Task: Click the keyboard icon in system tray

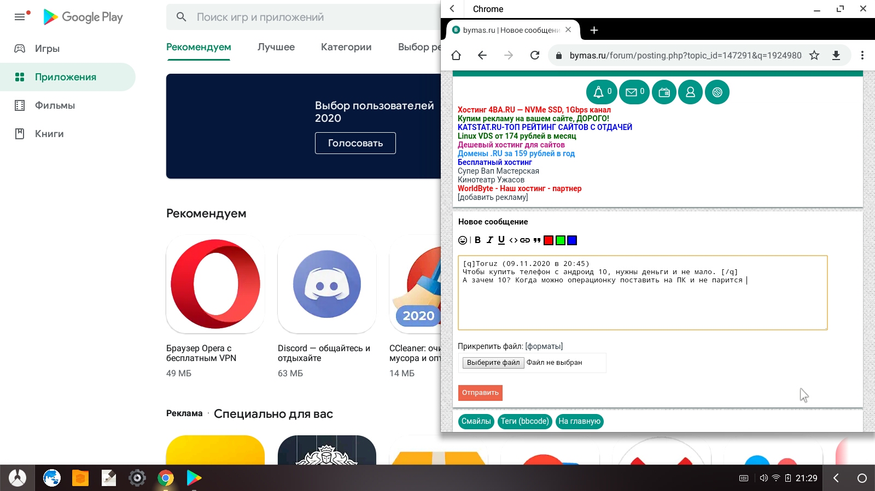Action: (744, 478)
